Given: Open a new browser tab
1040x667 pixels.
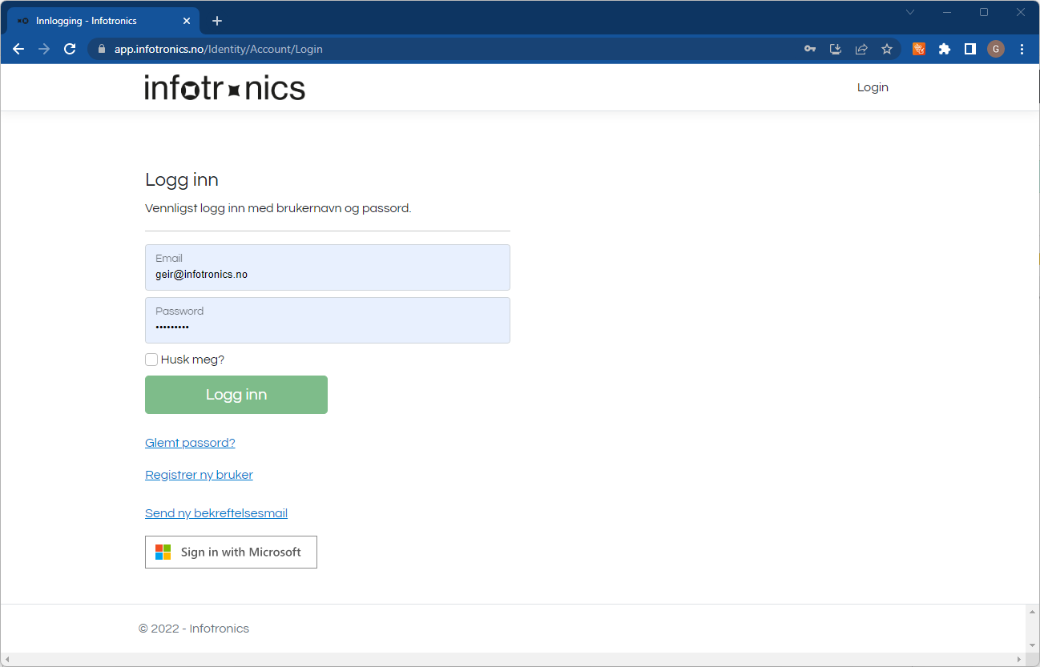Looking at the screenshot, I should click(217, 21).
